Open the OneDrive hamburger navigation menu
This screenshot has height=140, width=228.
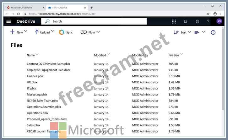click(x=8, y=21)
